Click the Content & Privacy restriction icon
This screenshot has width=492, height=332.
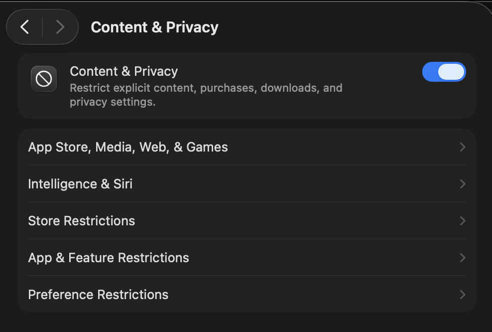[x=44, y=79]
